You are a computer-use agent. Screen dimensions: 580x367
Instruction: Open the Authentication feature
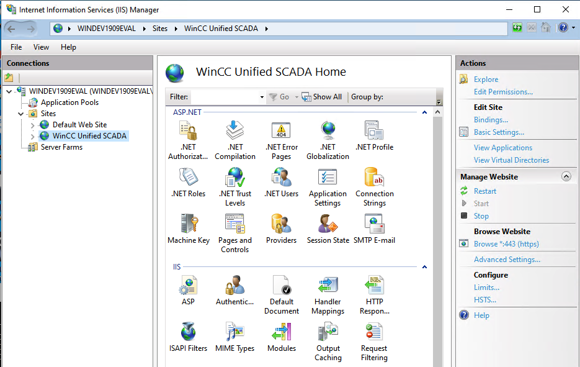tap(235, 291)
